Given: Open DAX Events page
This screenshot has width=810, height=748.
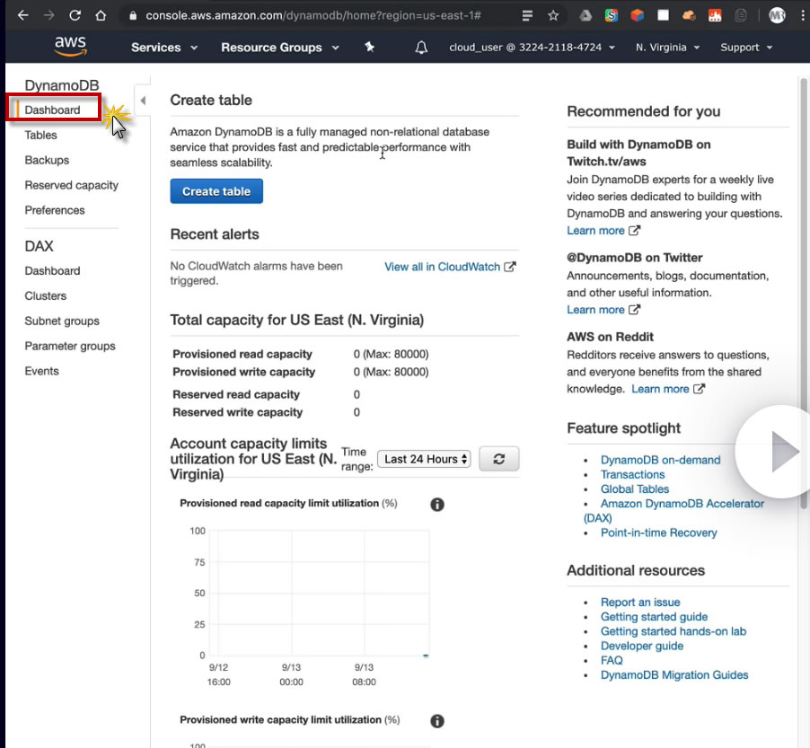Looking at the screenshot, I should pos(42,371).
